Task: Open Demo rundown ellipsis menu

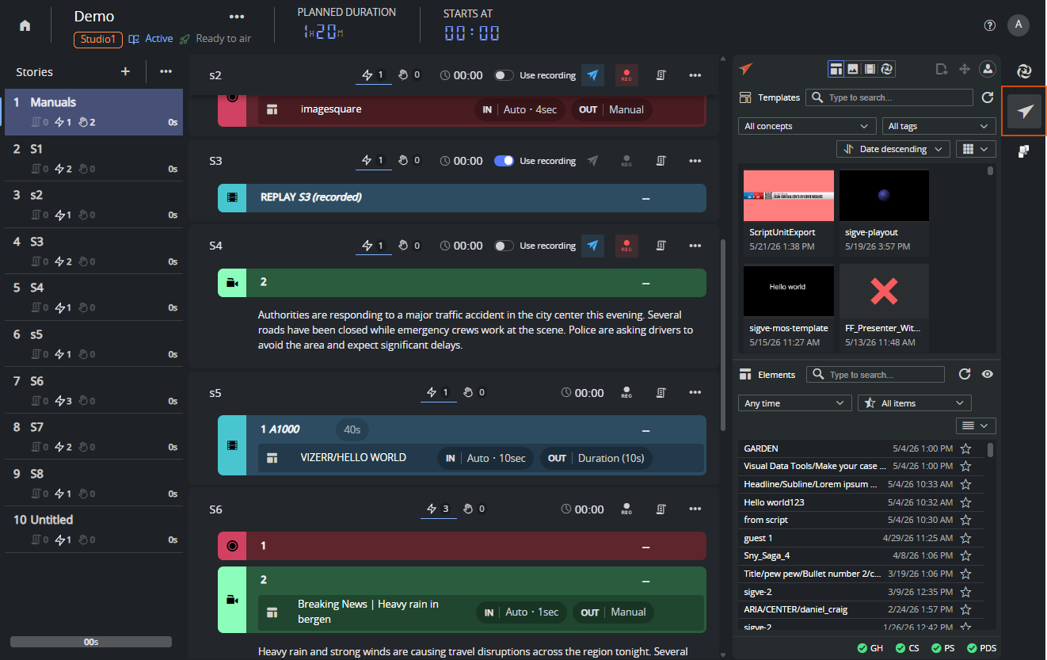Action: (x=236, y=17)
